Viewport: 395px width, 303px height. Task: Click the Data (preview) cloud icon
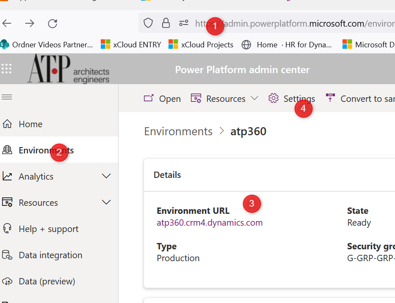[x=7, y=281]
